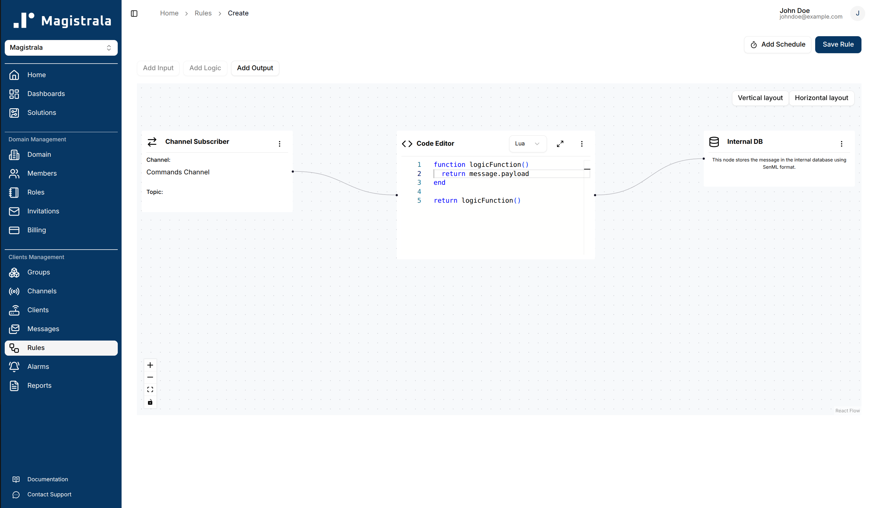
Task: Toggle canvas interactivity lock
Action: [150, 402]
